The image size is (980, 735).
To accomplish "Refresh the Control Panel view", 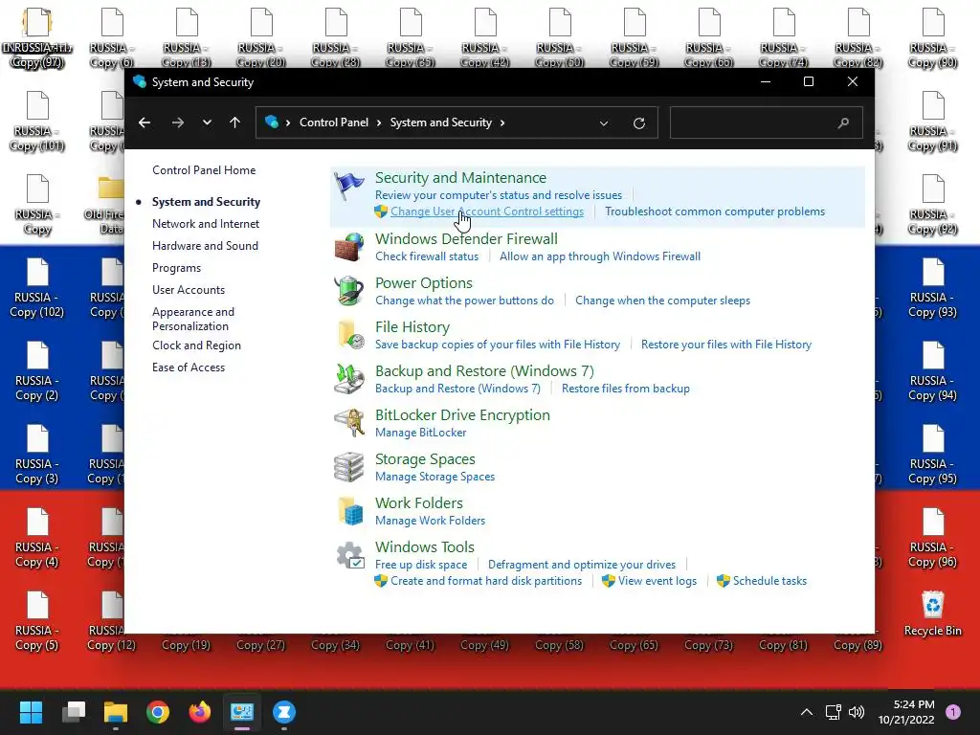I will (x=638, y=123).
